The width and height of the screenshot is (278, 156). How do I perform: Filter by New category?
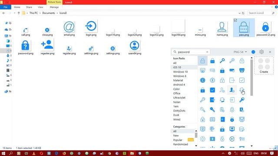[176, 136]
